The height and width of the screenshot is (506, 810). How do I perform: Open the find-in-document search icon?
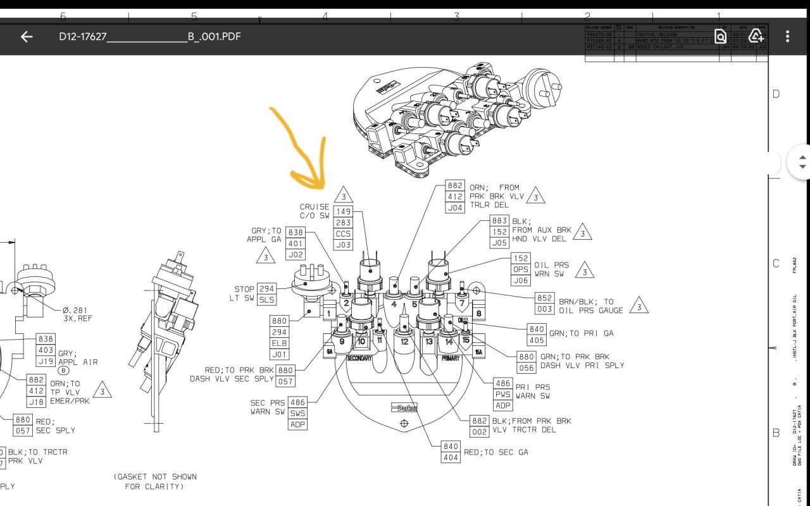(x=720, y=36)
